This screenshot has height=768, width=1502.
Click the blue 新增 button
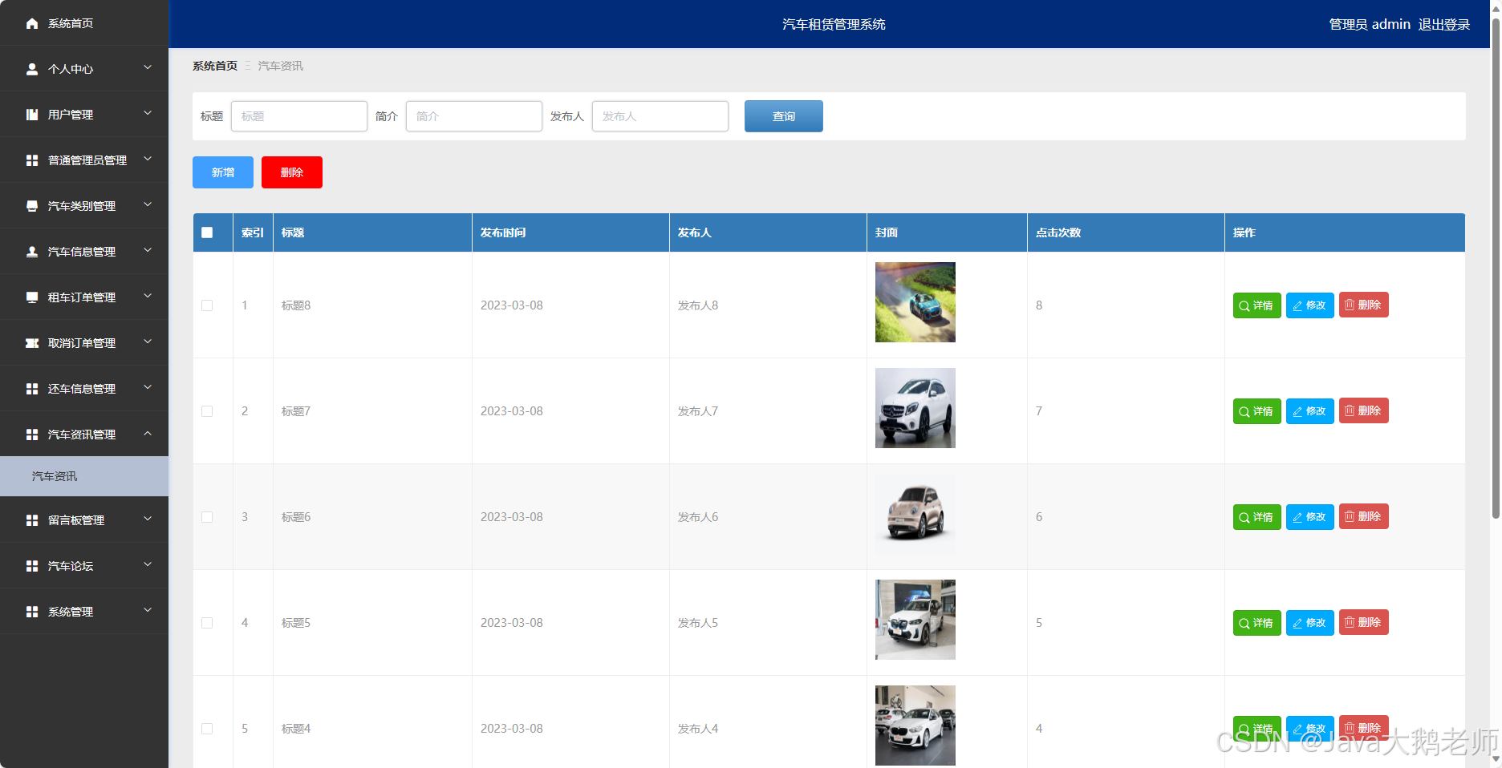click(223, 172)
